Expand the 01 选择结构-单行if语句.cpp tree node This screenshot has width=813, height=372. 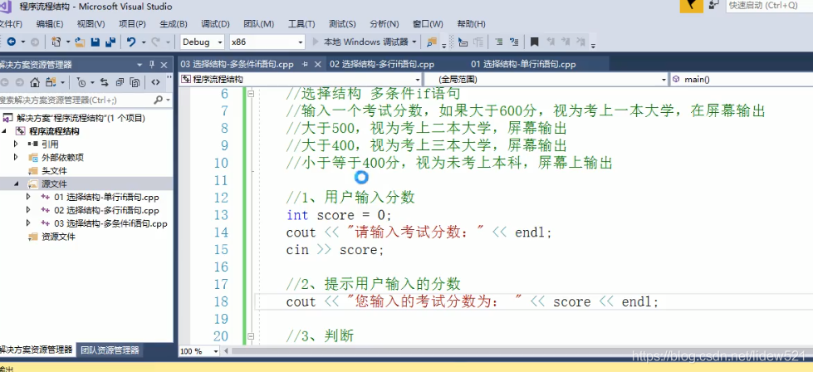[x=28, y=197]
